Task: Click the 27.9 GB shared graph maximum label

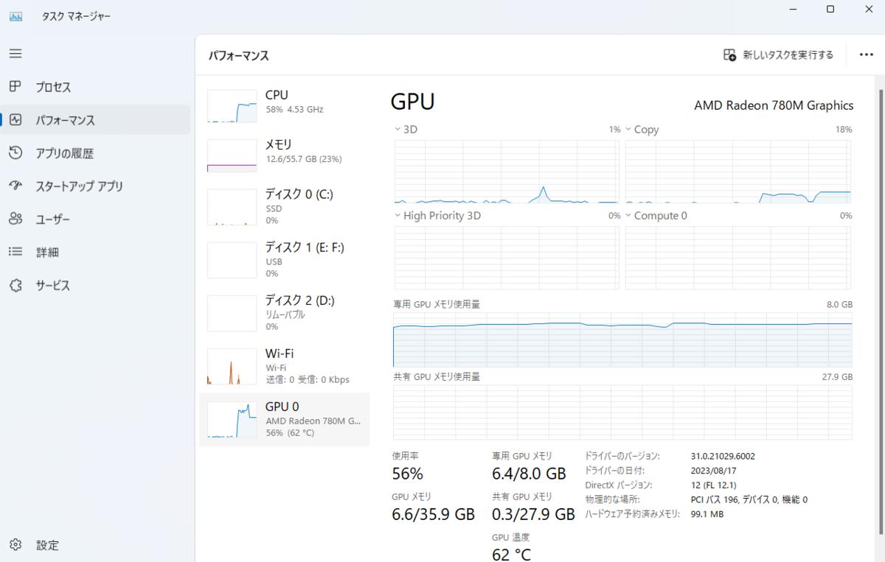Action: [x=837, y=376]
